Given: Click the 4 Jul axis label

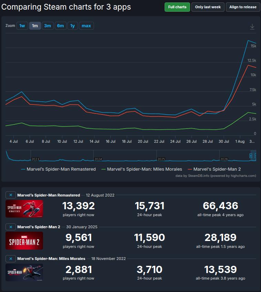Looking at the screenshot, I should 13,141.
